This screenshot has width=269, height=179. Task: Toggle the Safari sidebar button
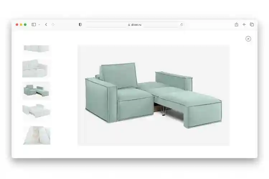34,24
